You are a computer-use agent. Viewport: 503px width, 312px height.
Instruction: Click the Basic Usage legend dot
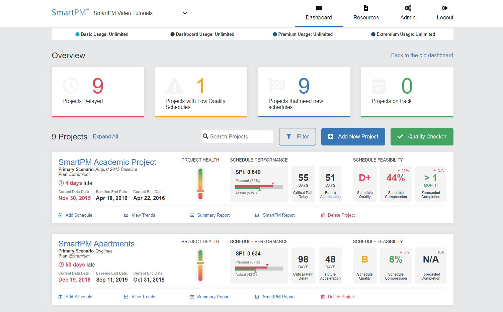coord(77,34)
